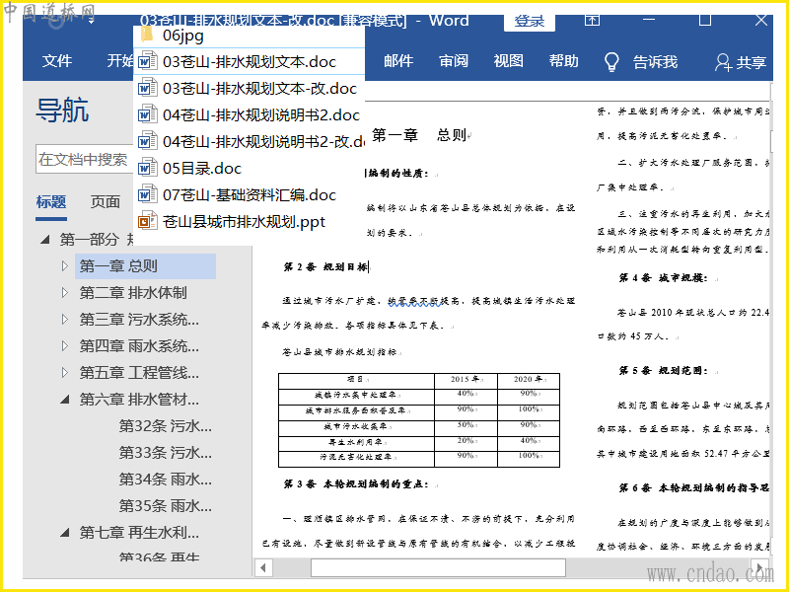Go to heading 第七章 再生水利
Screen dimensions: 789x592
(139, 532)
